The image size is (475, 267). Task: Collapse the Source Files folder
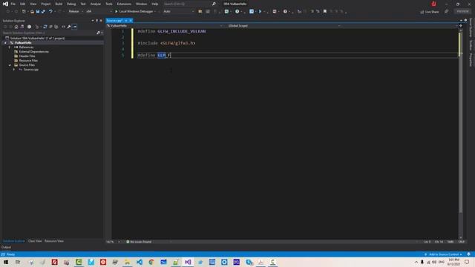coord(10,65)
